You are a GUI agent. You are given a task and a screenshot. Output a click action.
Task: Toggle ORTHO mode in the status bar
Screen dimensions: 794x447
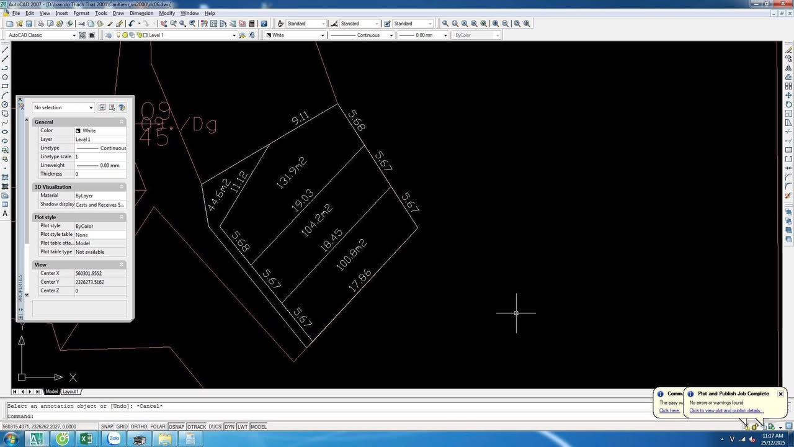click(138, 427)
